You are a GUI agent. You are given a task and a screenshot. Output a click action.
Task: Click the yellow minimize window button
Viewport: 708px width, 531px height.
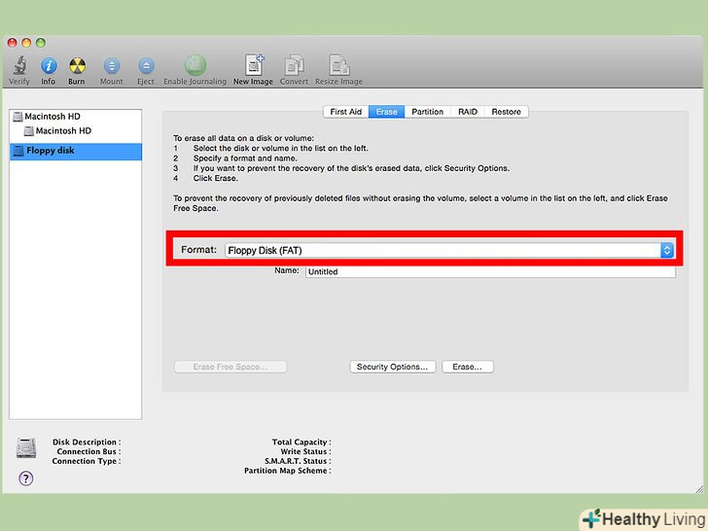[26, 43]
